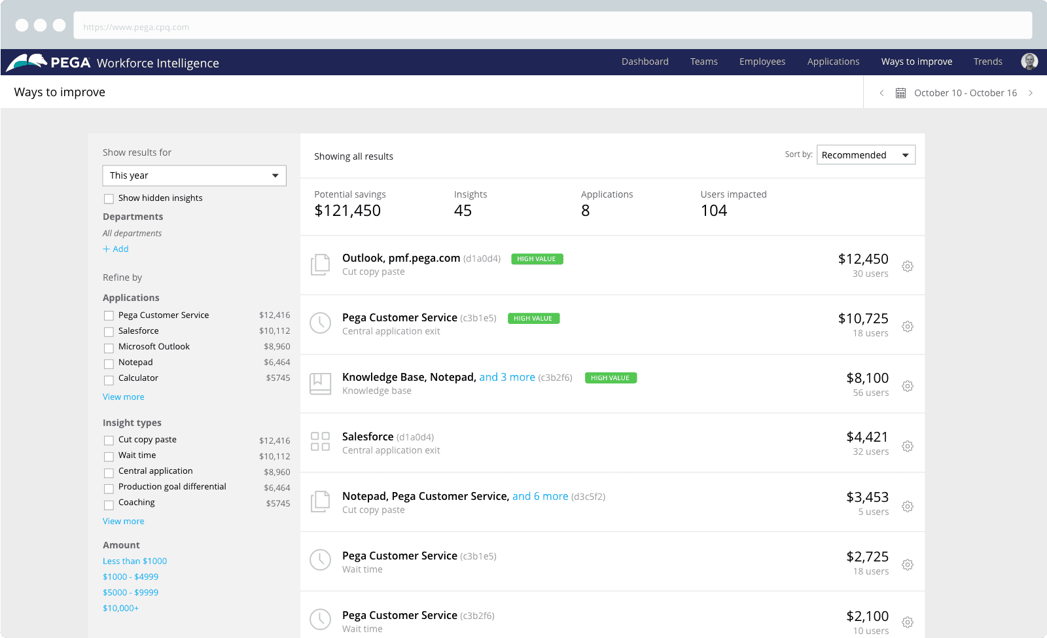Open the This year dropdown
This screenshot has height=638, width=1047.
pyautogui.click(x=194, y=175)
